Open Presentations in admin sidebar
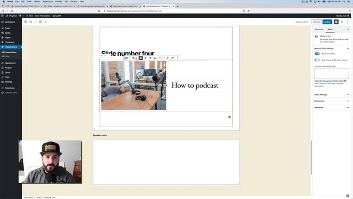The width and height of the screenshot is (353, 199). (x=11, y=47)
